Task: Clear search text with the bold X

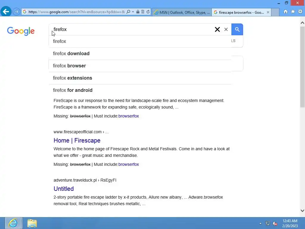Action: (x=217, y=30)
